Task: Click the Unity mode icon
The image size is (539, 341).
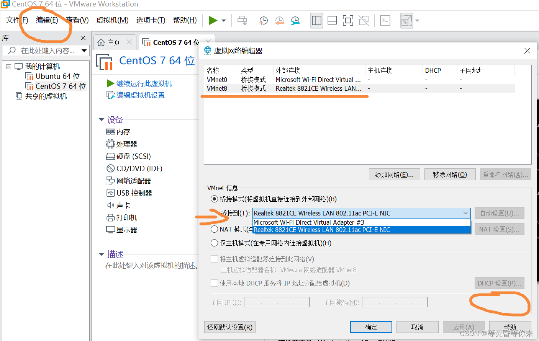Action: 364,21
